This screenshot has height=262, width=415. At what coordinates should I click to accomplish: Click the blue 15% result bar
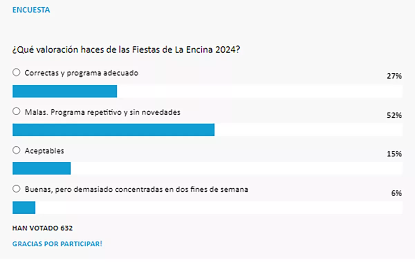coord(41,169)
